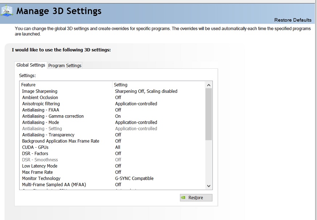The image size is (317, 220).
Task: Open the Antialiasing - FXAA setting value
Action: 118,110
